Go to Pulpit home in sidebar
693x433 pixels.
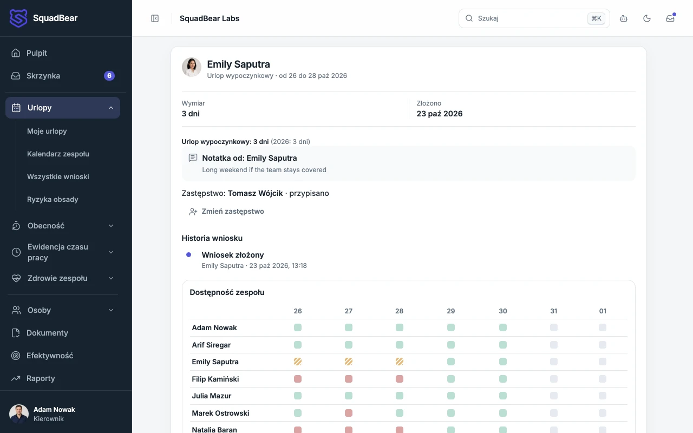point(63,53)
